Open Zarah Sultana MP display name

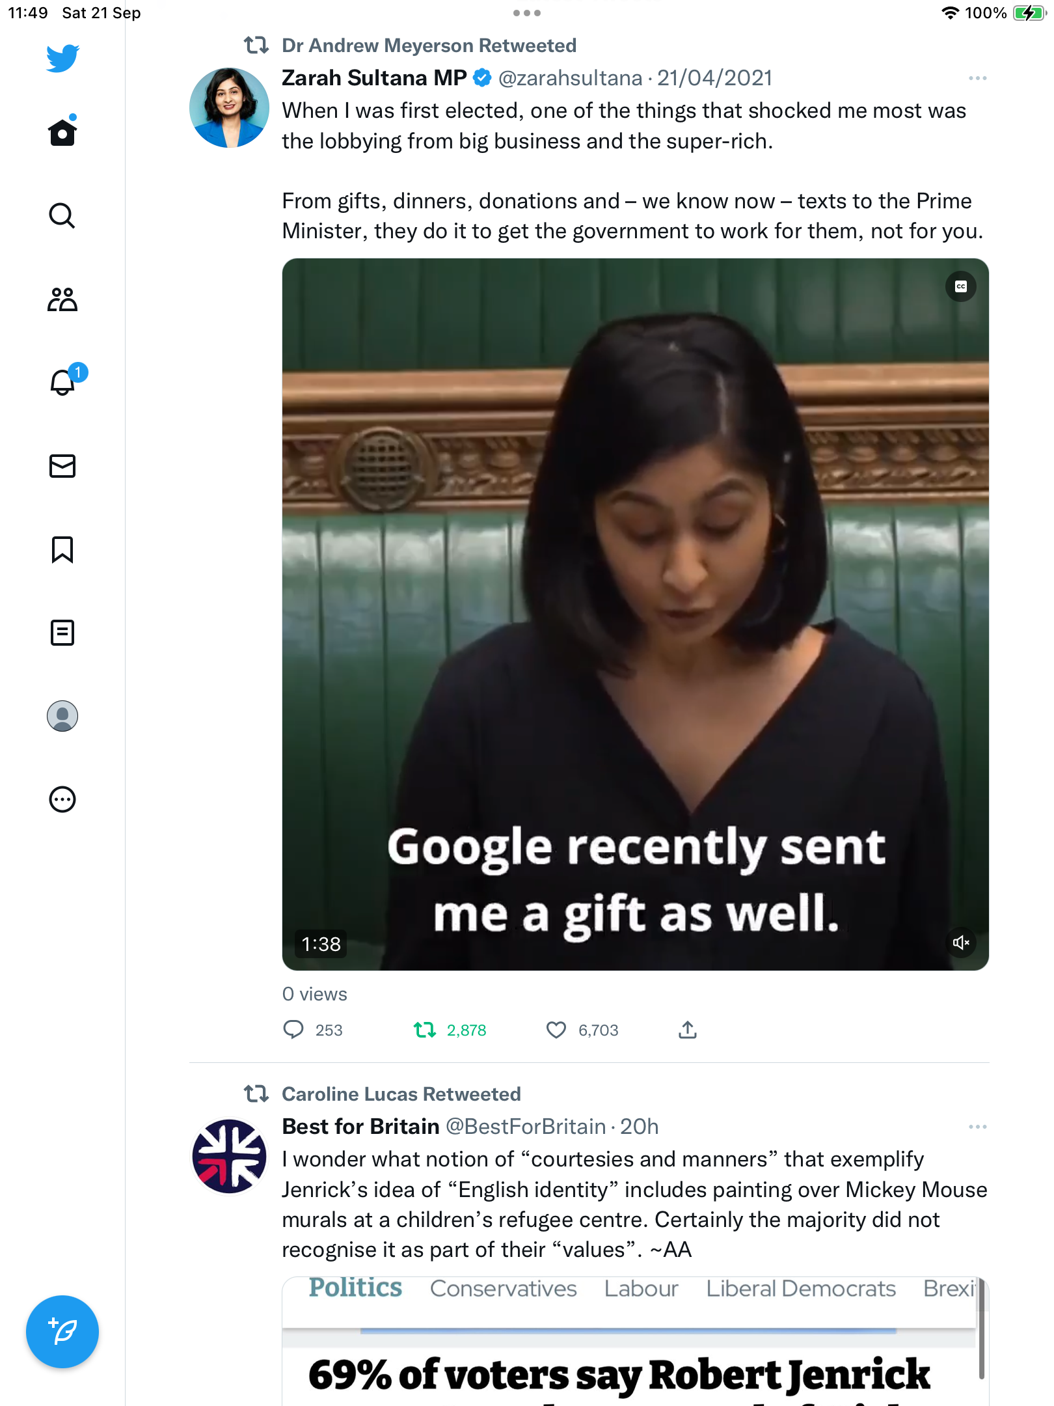pyautogui.click(x=374, y=78)
